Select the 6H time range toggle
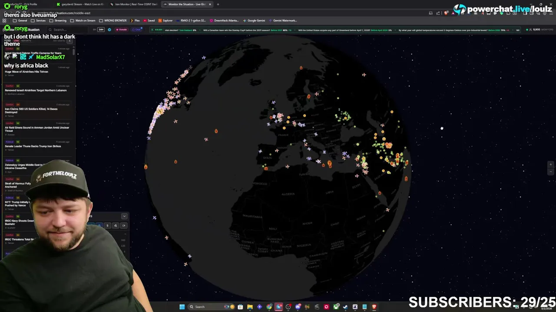556x312 pixels. pos(94,29)
